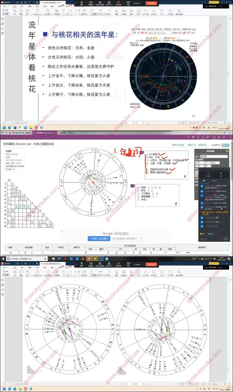
Task: Select the 选择 tool in slide-19 PDF window
Action: (x=6, y=14)
